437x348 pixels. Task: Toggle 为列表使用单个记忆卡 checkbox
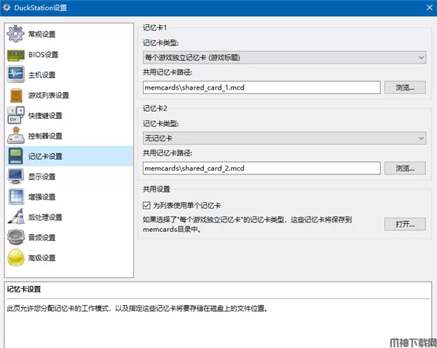tap(146, 206)
